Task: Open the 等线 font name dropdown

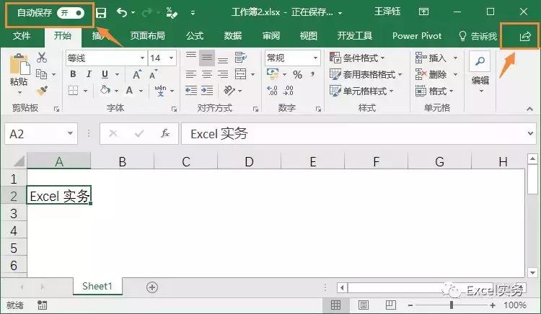Action: [x=142, y=58]
